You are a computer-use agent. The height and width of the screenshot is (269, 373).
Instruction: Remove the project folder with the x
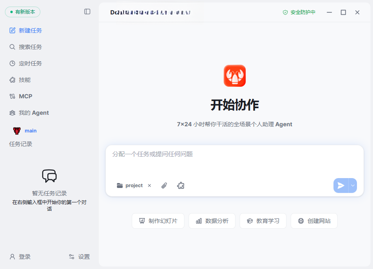click(x=149, y=186)
